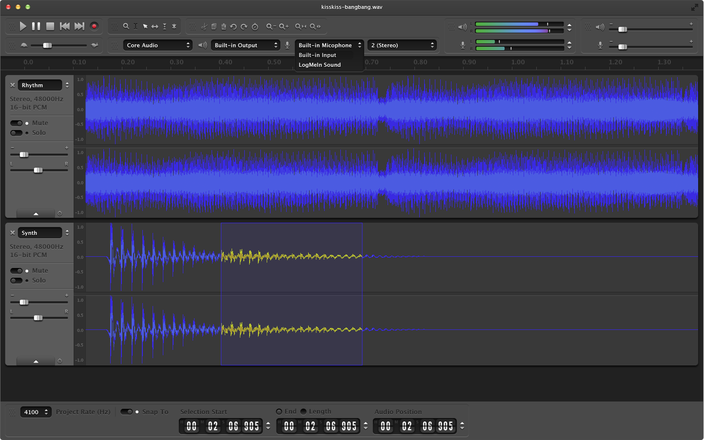Pause playback with the Pause button

(x=36, y=26)
